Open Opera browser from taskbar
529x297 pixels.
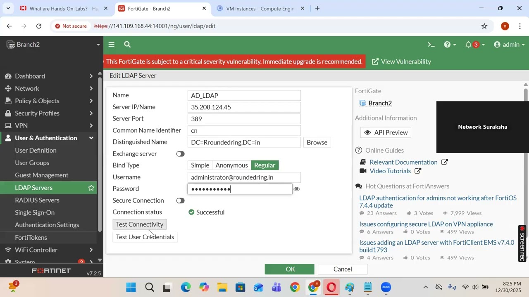[x=331, y=288]
